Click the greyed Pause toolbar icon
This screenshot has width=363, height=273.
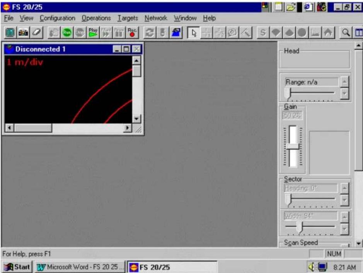pyautogui.click(x=119, y=32)
